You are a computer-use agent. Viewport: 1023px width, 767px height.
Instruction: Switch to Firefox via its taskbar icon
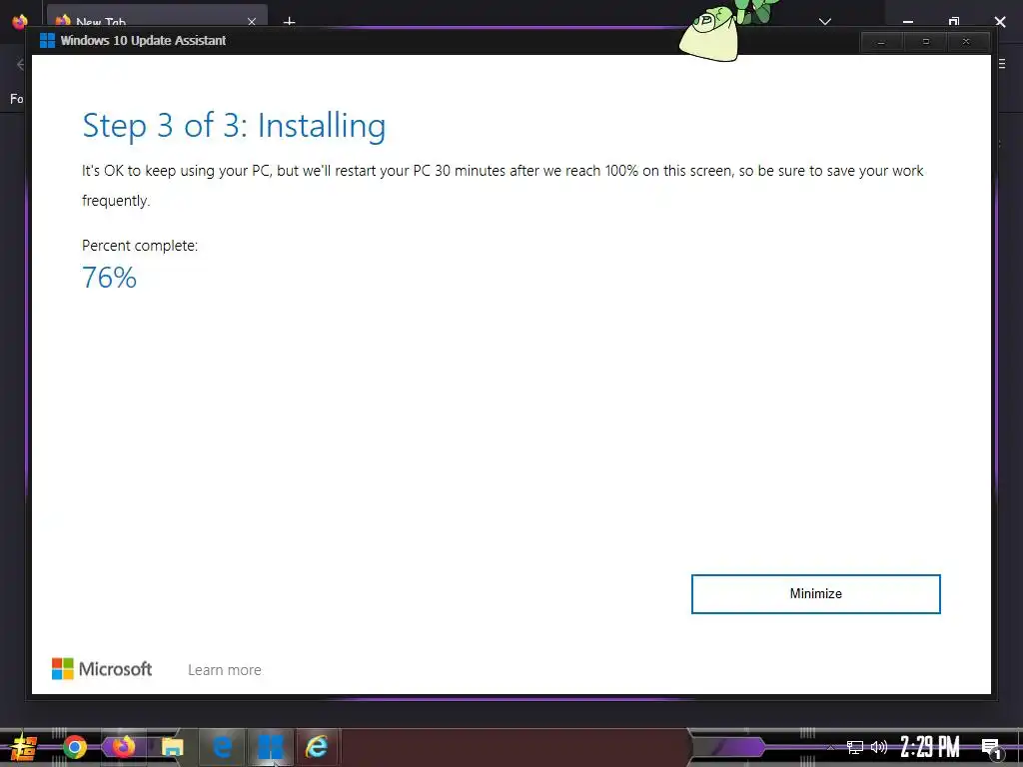click(123, 746)
